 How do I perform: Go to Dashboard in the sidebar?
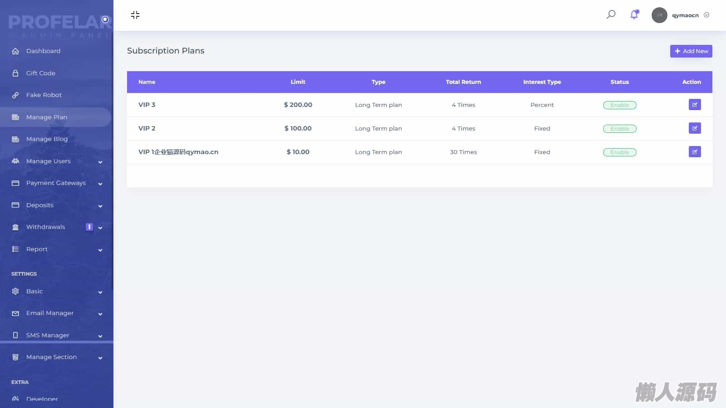click(x=43, y=51)
